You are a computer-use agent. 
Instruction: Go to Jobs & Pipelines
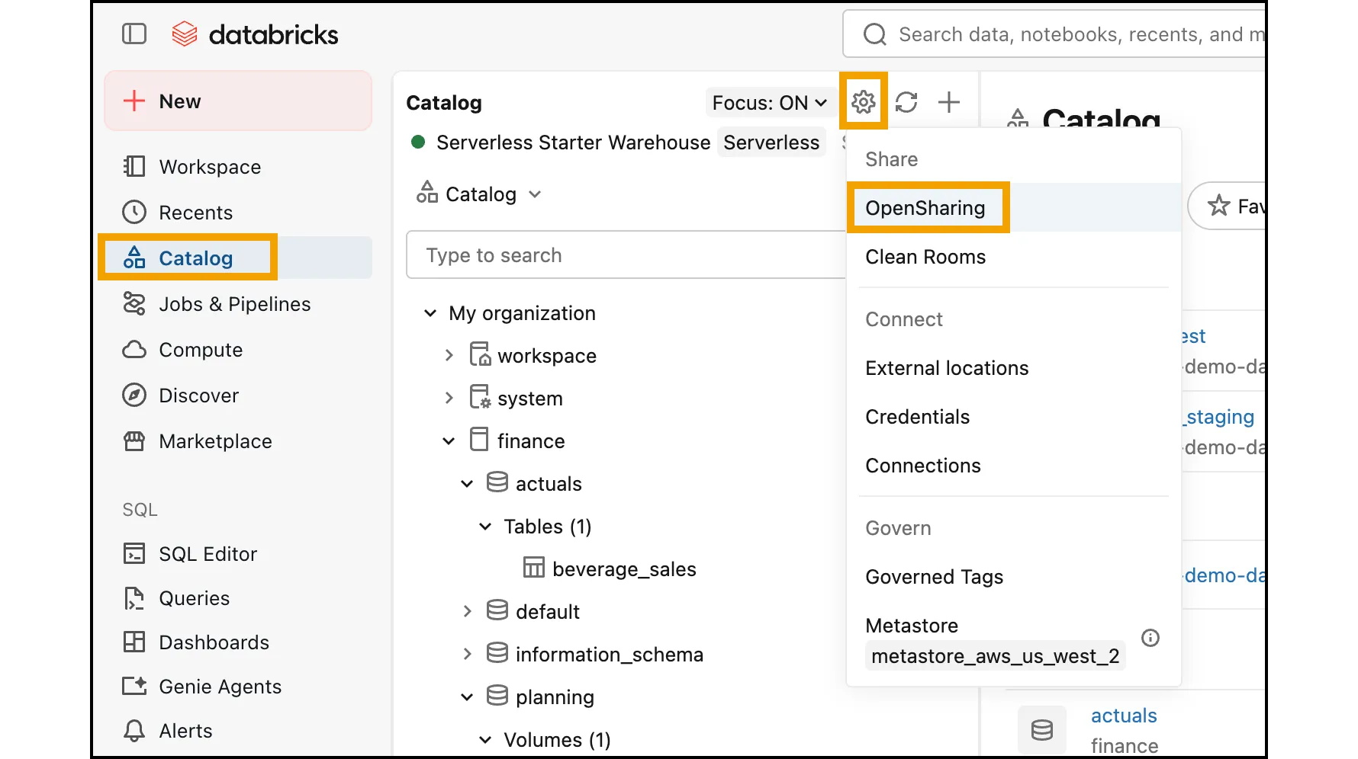pos(238,304)
